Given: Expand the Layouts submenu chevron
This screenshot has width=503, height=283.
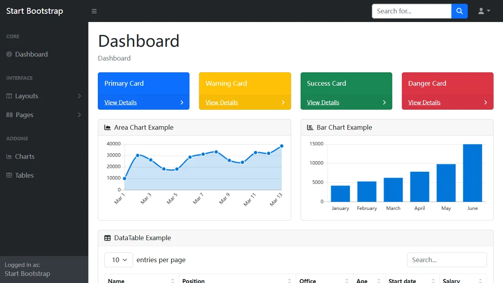Looking at the screenshot, I should click(79, 96).
